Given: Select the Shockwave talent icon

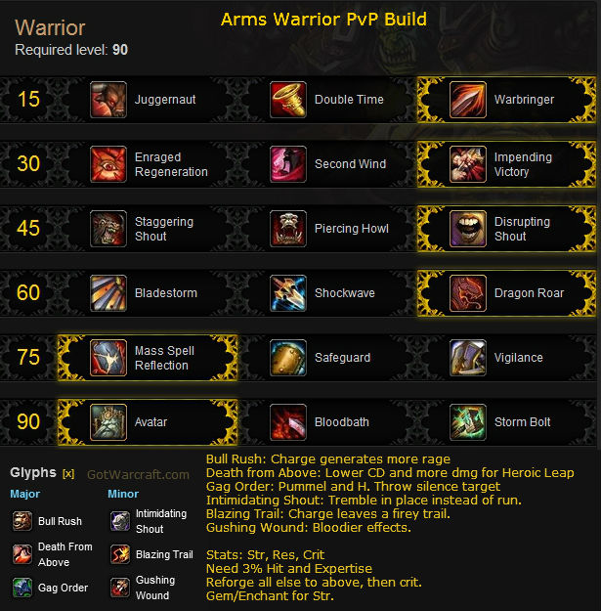Looking at the screenshot, I should 288,293.
